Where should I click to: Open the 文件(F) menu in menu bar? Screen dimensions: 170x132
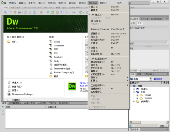12,3
